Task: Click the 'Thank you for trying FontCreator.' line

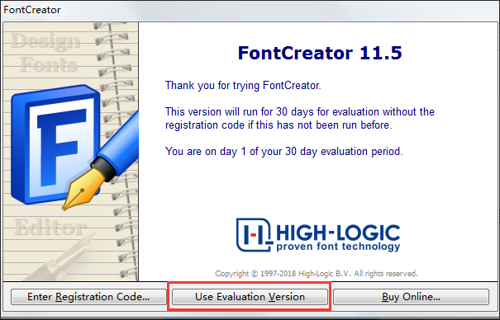Action: 243,86
